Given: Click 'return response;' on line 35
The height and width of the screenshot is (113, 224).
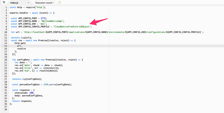Looking at the screenshot, I should (22, 101).
